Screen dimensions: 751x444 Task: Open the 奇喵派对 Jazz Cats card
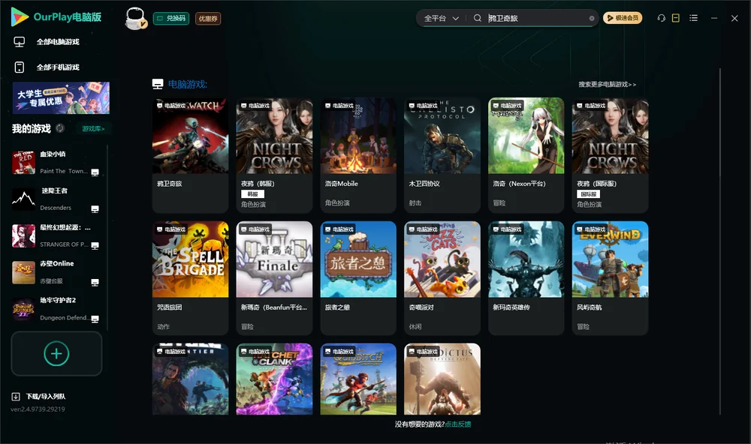(x=442, y=278)
